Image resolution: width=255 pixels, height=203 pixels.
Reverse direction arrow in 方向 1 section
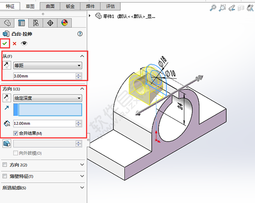pos(7,98)
